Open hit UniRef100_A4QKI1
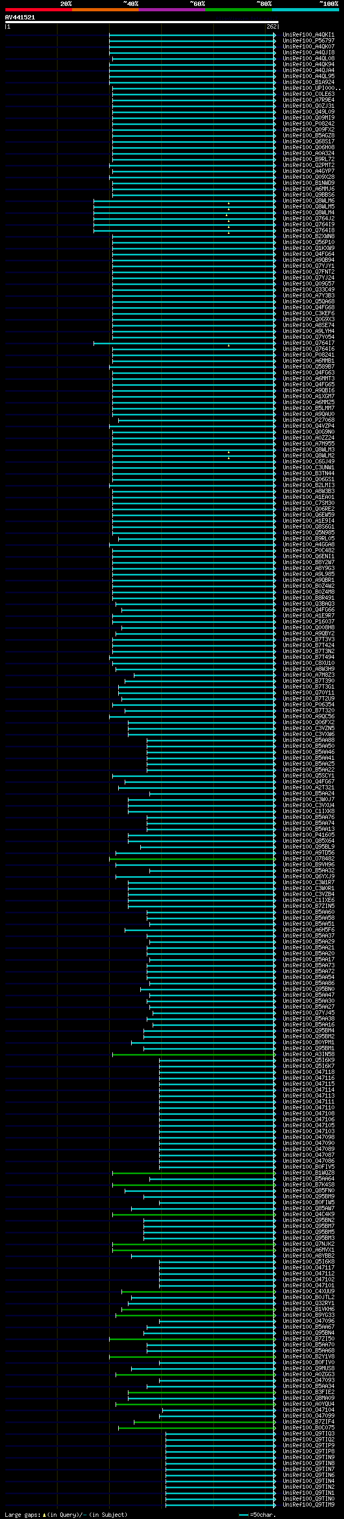The height and width of the screenshot is (1519, 344). click(x=309, y=35)
